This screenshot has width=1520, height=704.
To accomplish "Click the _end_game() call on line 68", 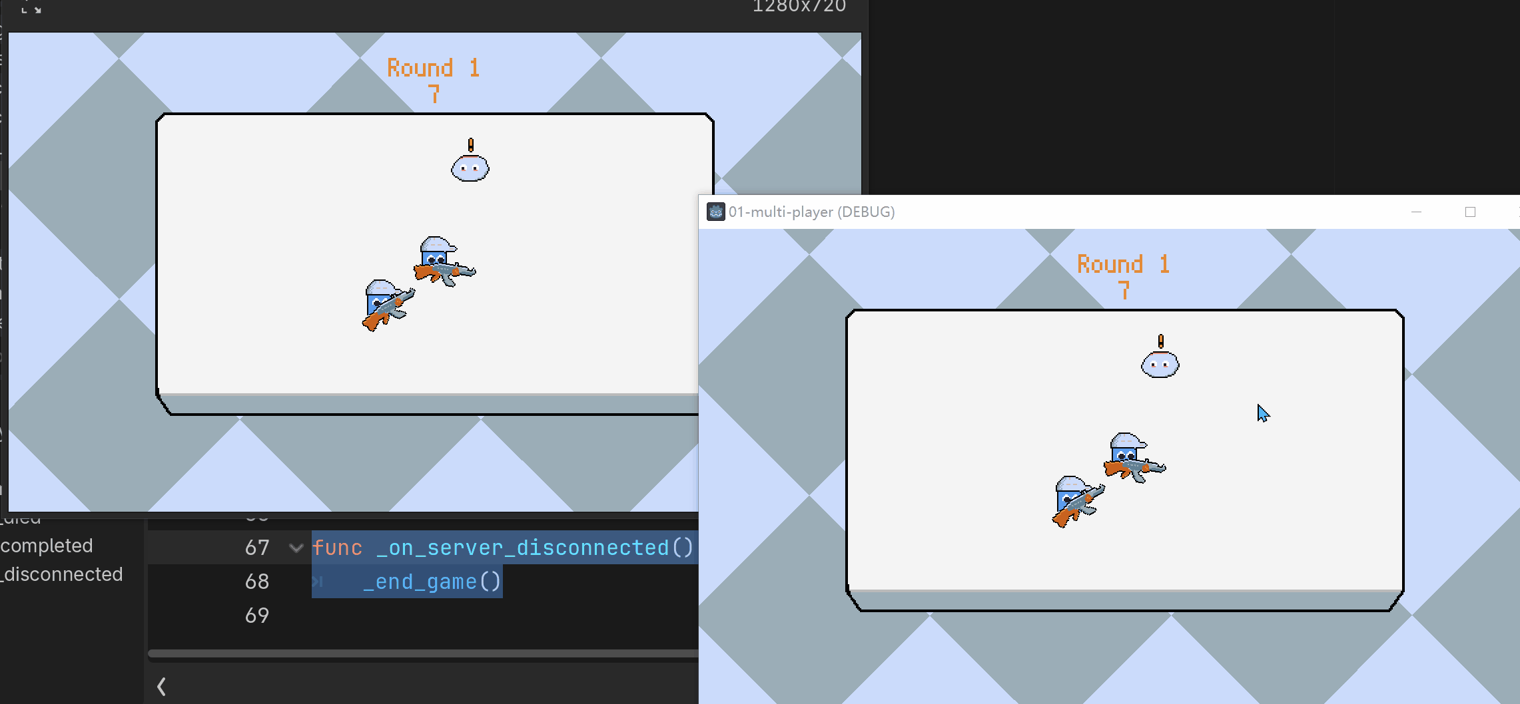I will (432, 581).
